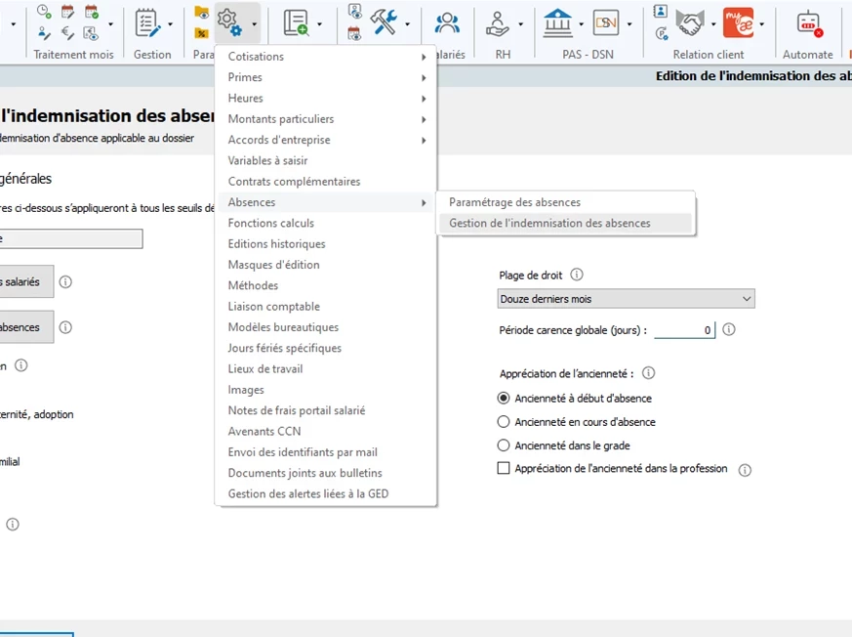Enable Appréciation de l'ancienneté dans la profession
Screen dimensions: 852x637
(505, 469)
